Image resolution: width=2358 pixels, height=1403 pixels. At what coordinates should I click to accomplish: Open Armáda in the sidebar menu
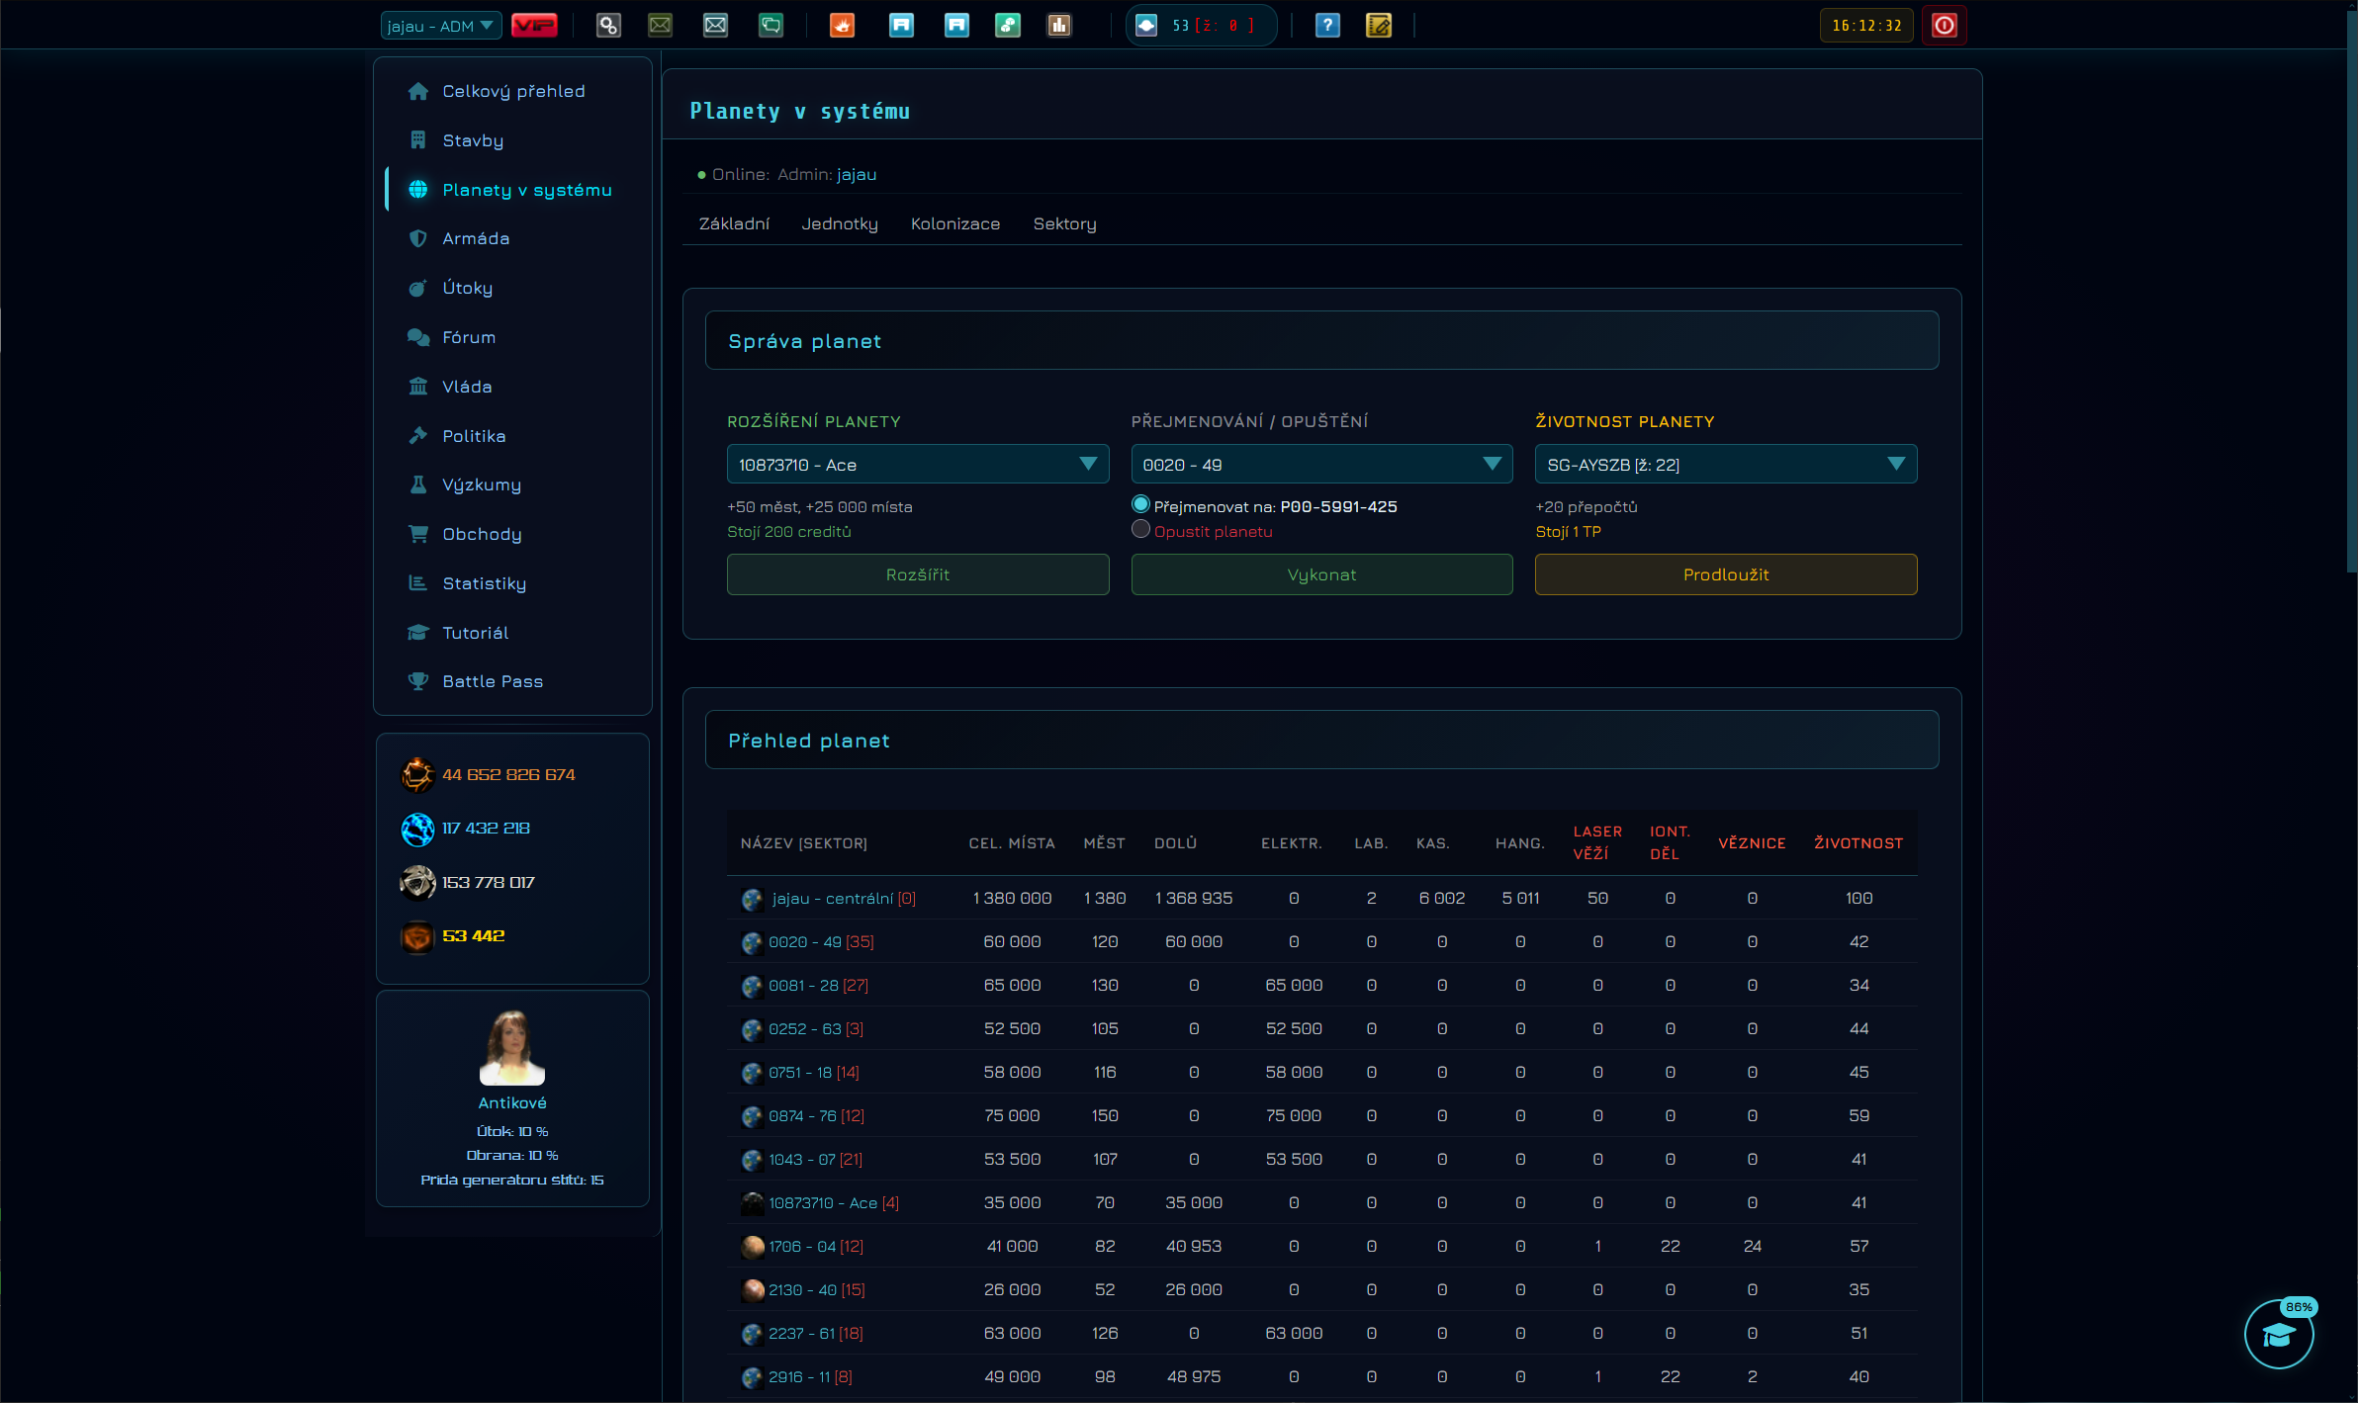pyautogui.click(x=476, y=238)
